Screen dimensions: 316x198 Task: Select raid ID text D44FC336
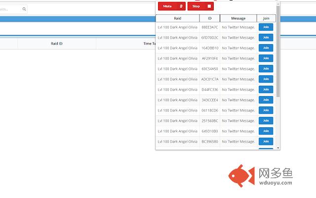point(209,90)
